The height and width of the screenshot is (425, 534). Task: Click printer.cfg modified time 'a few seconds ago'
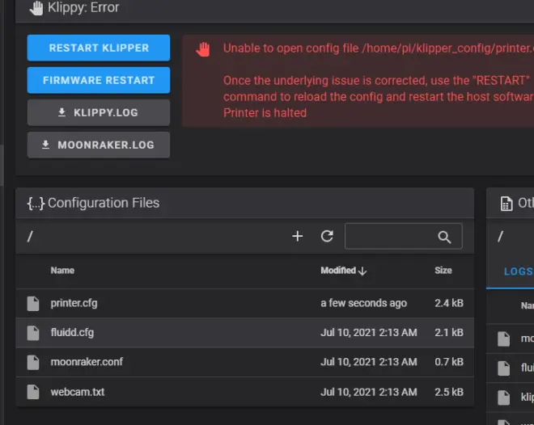point(364,303)
